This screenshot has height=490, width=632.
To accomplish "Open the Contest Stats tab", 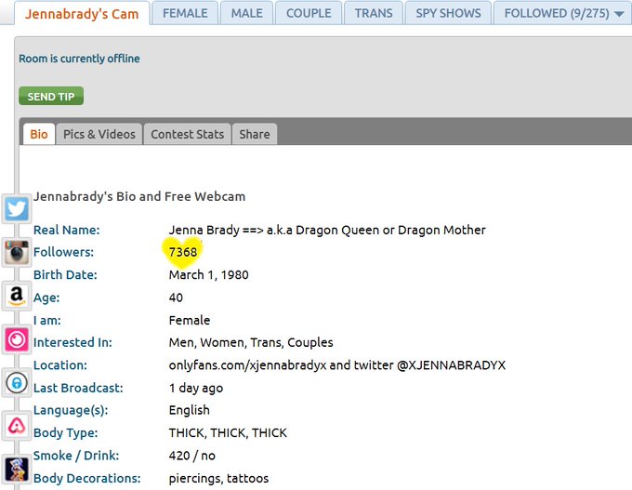I will click(188, 134).
